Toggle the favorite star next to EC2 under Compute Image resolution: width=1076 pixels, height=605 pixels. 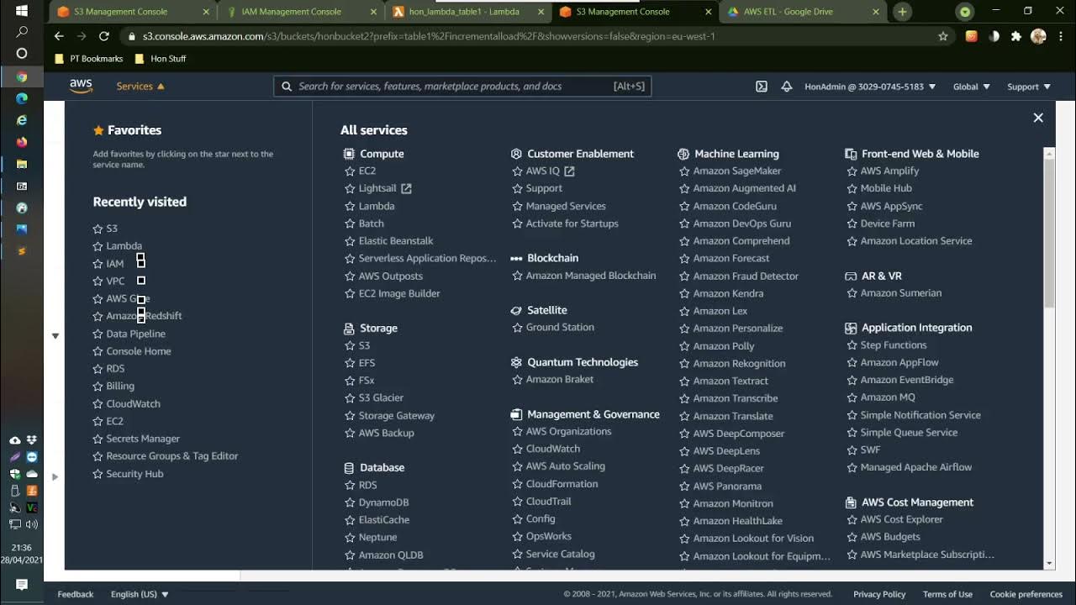click(x=351, y=171)
